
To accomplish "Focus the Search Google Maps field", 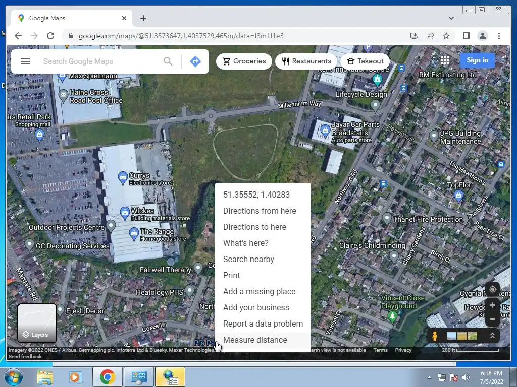I will pyautogui.click(x=100, y=61).
